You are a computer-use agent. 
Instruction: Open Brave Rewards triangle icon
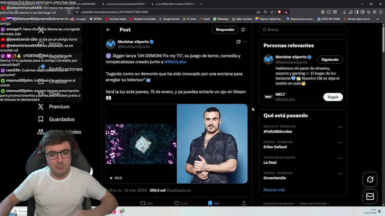(x=286, y=12)
